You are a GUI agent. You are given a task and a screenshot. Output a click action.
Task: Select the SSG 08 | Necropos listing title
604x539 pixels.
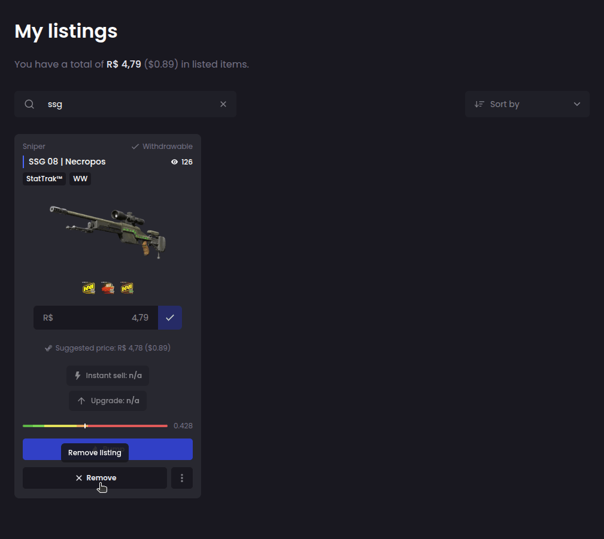coord(66,162)
